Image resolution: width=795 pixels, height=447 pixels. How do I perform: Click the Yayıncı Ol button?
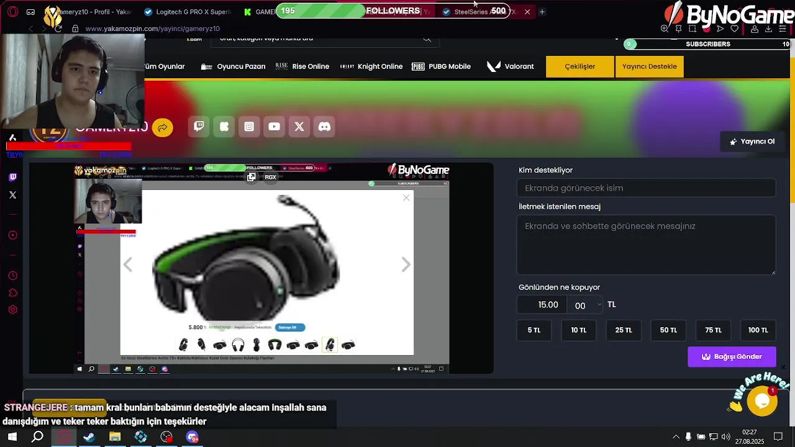[752, 142]
